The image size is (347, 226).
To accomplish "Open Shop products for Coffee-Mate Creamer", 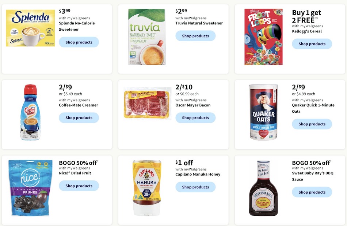I will pyautogui.click(x=79, y=118).
